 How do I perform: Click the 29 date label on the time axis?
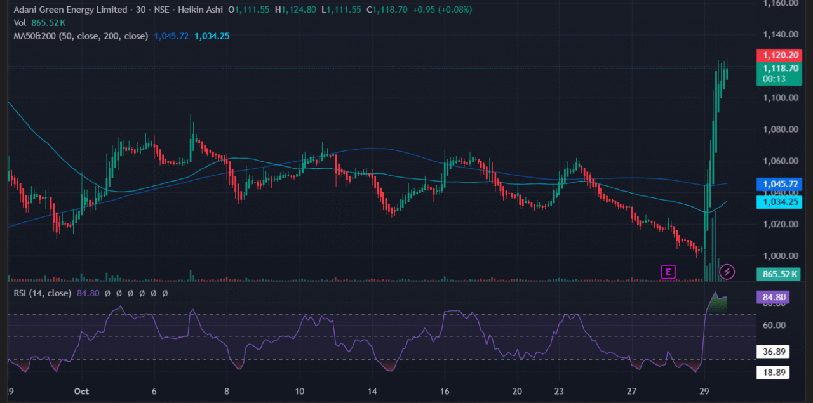[x=704, y=392]
